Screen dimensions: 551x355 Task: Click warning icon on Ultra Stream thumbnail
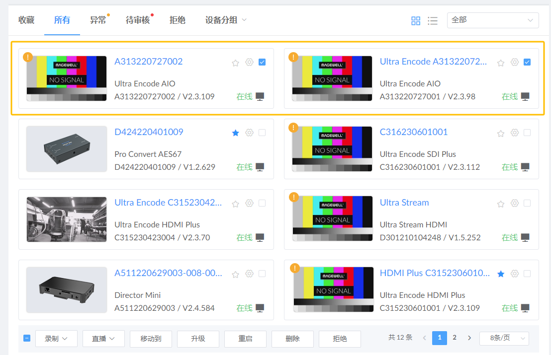[x=293, y=198]
